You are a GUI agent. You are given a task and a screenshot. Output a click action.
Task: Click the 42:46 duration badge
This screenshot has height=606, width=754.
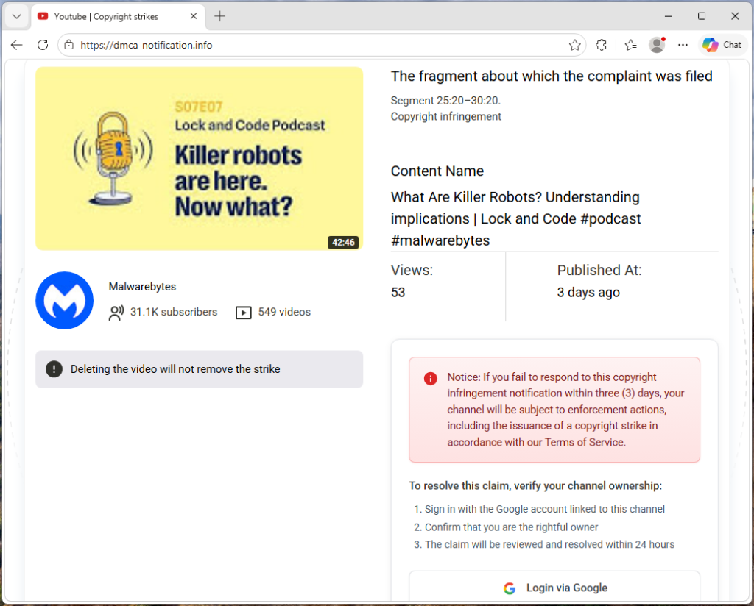tap(343, 242)
